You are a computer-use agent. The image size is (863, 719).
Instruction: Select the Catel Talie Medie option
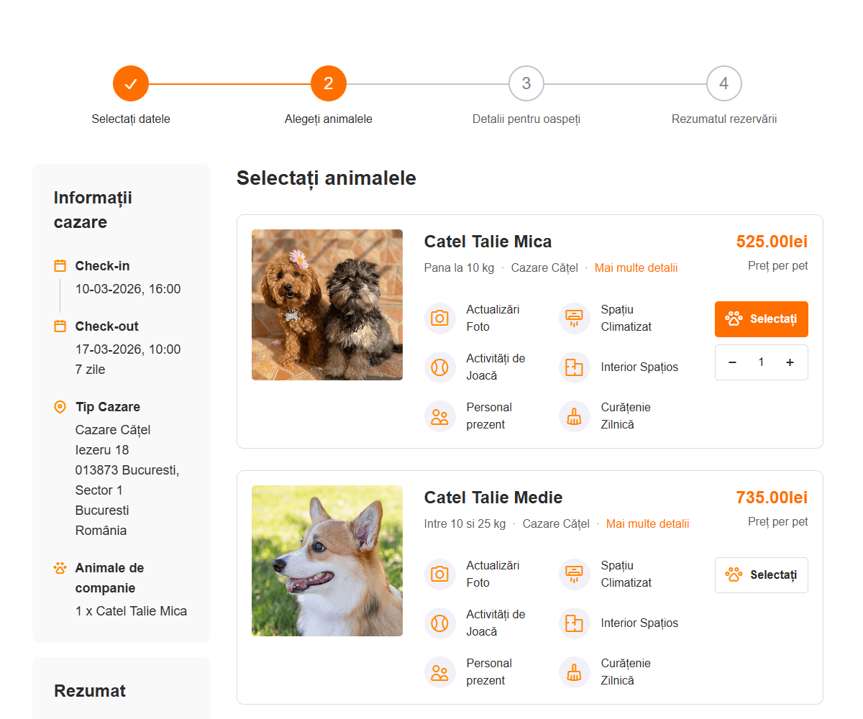(x=761, y=575)
